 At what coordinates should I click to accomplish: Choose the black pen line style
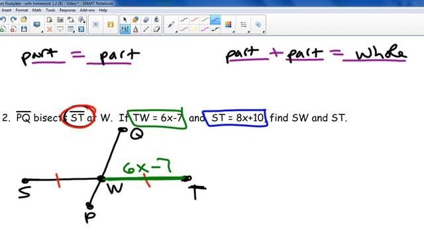pyautogui.click(x=184, y=20)
